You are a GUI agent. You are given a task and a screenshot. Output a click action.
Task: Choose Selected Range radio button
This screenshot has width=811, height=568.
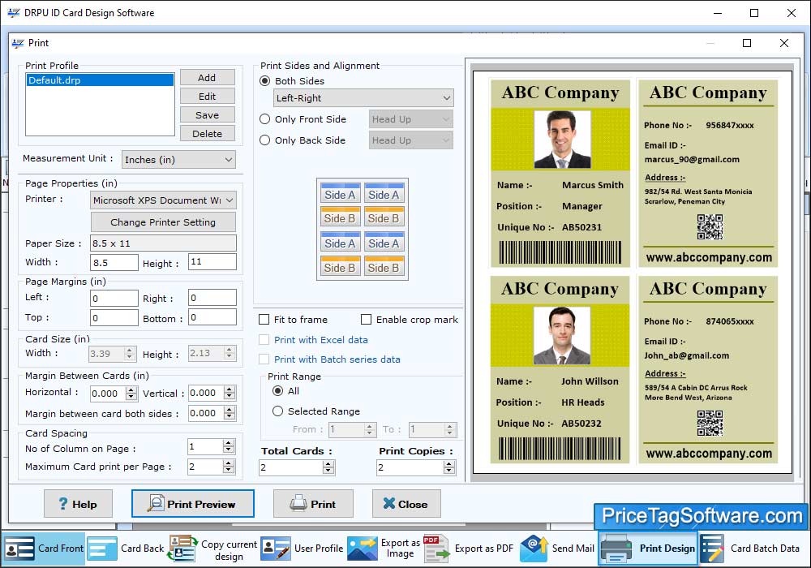pyautogui.click(x=277, y=411)
